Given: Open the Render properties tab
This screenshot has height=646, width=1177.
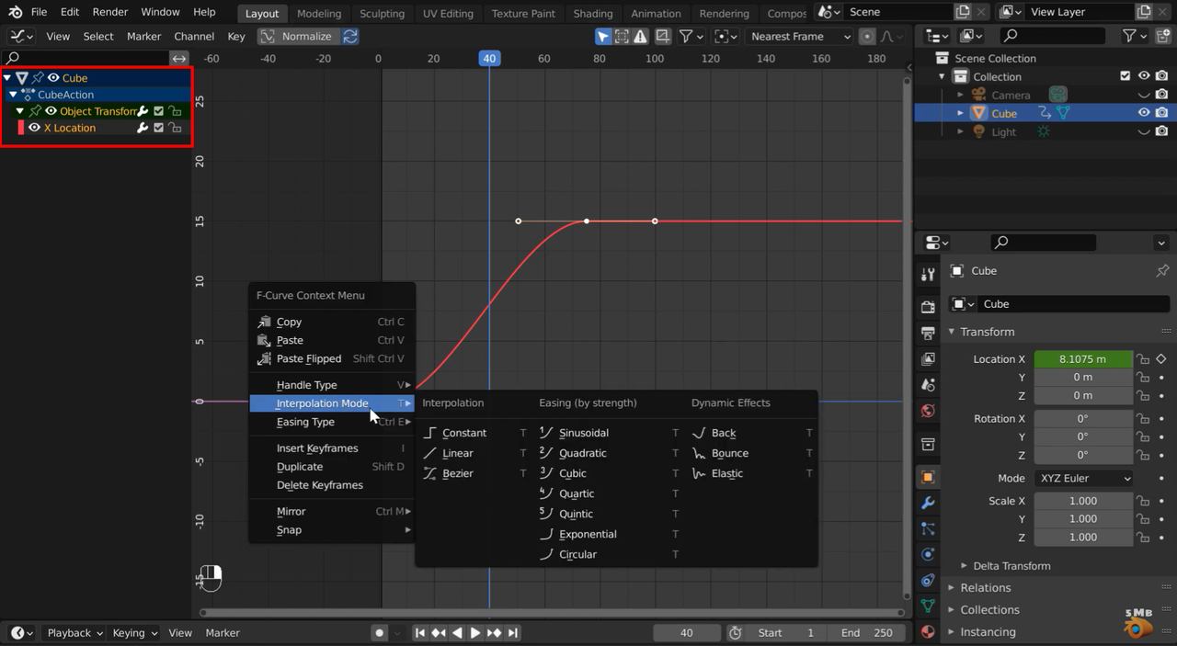Looking at the screenshot, I should click(x=928, y=307).
